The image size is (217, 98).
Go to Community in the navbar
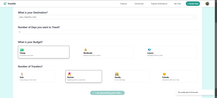tap(139, 4)
